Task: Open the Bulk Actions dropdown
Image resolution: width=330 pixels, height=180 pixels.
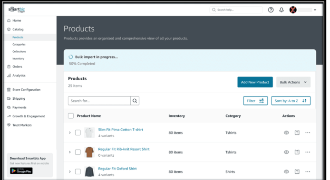Action: pos(293,82)
